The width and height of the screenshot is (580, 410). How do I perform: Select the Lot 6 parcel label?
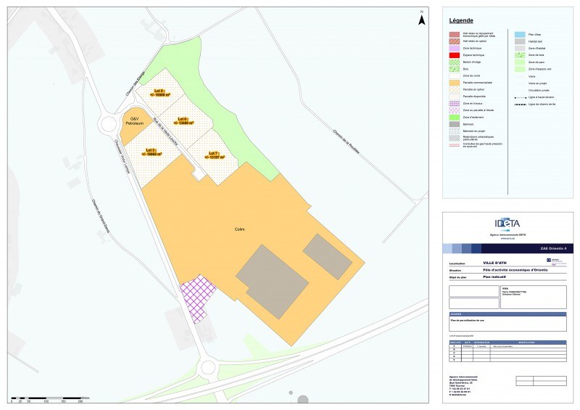pos(184,121)
